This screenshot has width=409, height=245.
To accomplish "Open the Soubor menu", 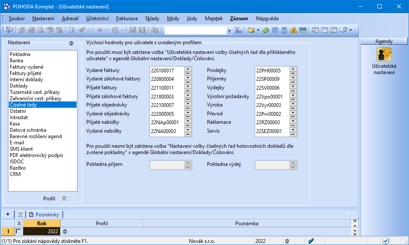I will 17,19.
